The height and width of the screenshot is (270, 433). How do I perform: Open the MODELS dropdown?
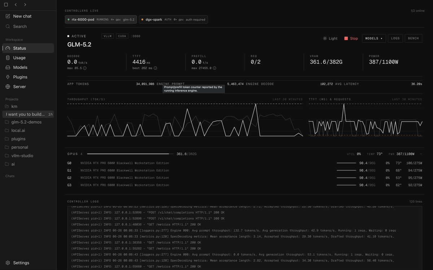point(374,38)
